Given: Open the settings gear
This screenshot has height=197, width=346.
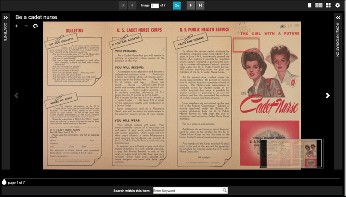Looking at the screenshot, I should pos(338,5).
